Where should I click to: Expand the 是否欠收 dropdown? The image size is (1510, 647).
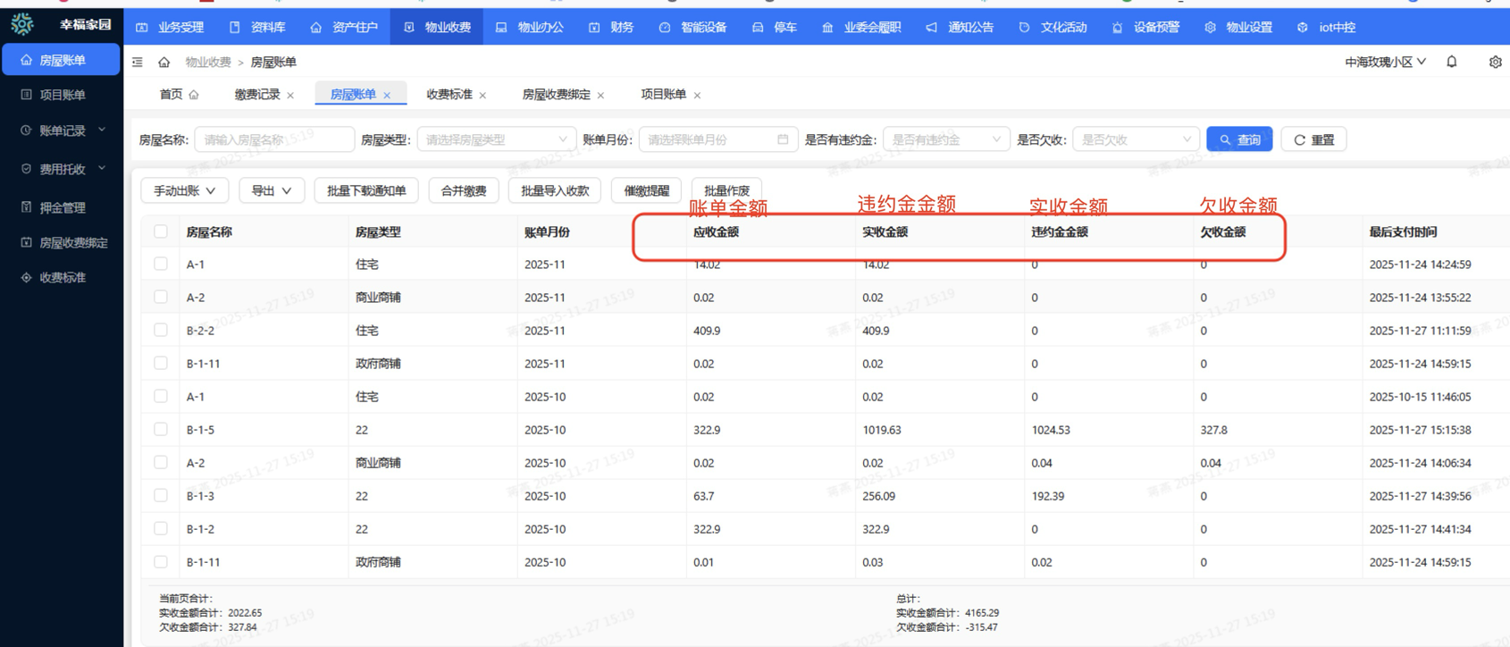click(x=1135, y=139)
